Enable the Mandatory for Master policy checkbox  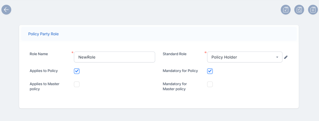click(x=210, y=84)
